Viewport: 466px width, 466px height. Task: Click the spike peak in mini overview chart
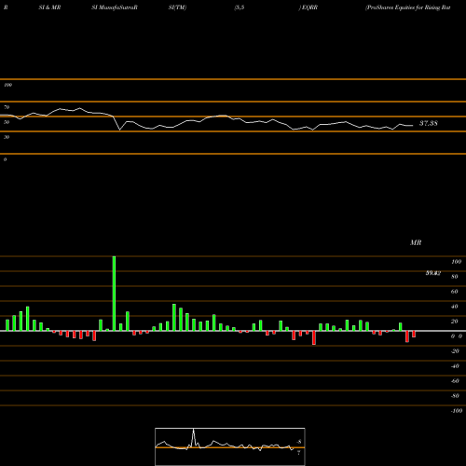pos(194,430)
